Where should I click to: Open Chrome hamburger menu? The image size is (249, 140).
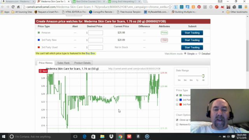(x=246, y=7)
